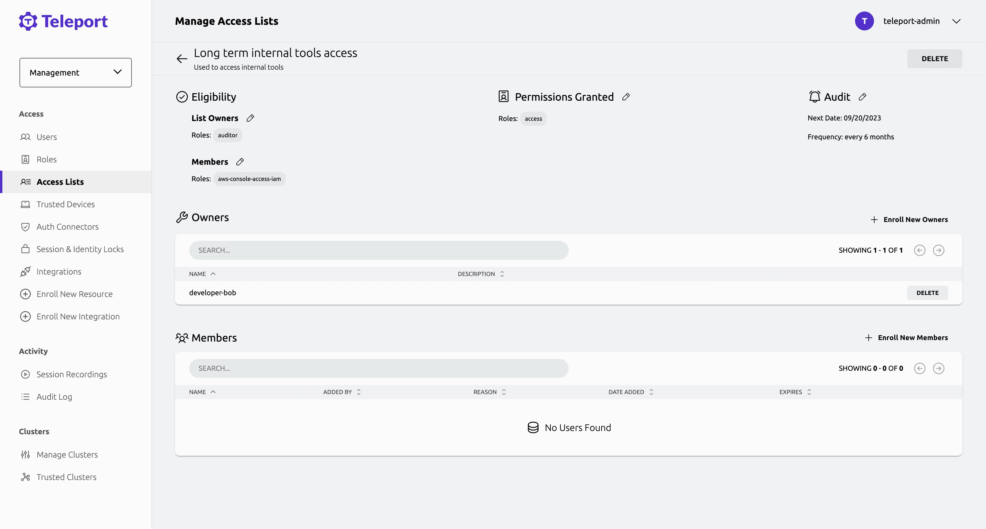Select Users in the Access sidebar
The width and height of the screenshot is (986, 529).
pyautogui.click(x=47, y=137)
